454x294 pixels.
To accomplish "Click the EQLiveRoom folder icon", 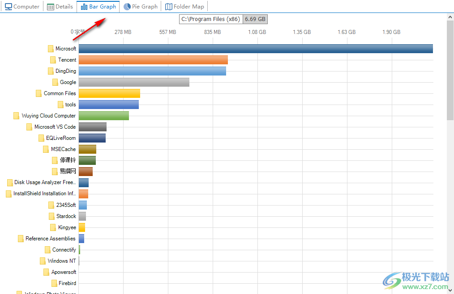I will pos(41,138).
